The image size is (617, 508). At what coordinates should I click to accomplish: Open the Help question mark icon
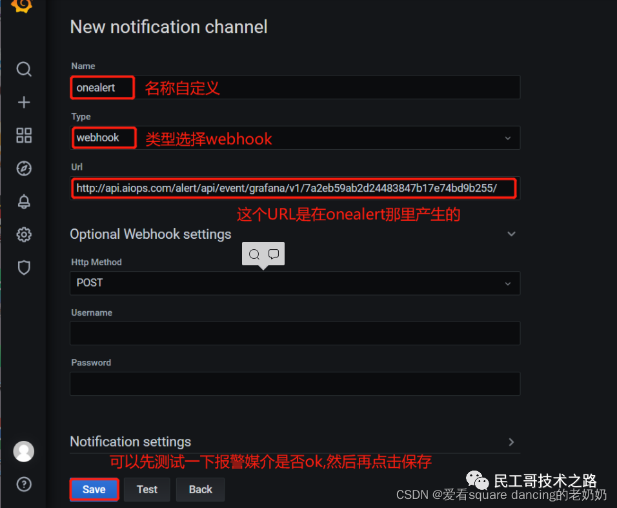24,484
